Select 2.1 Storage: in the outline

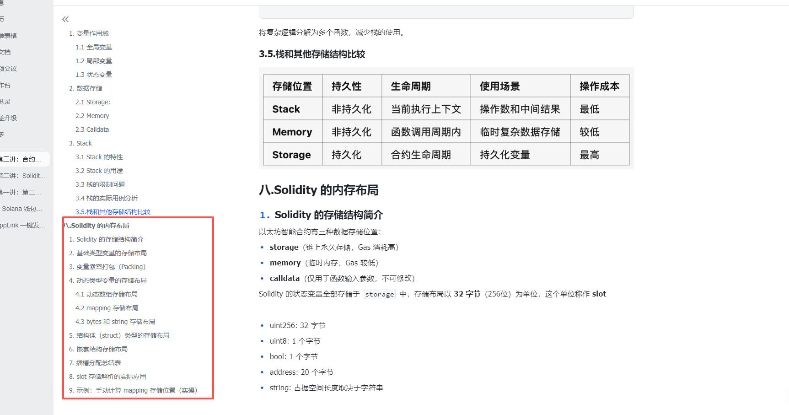click(x=93, y=102)
